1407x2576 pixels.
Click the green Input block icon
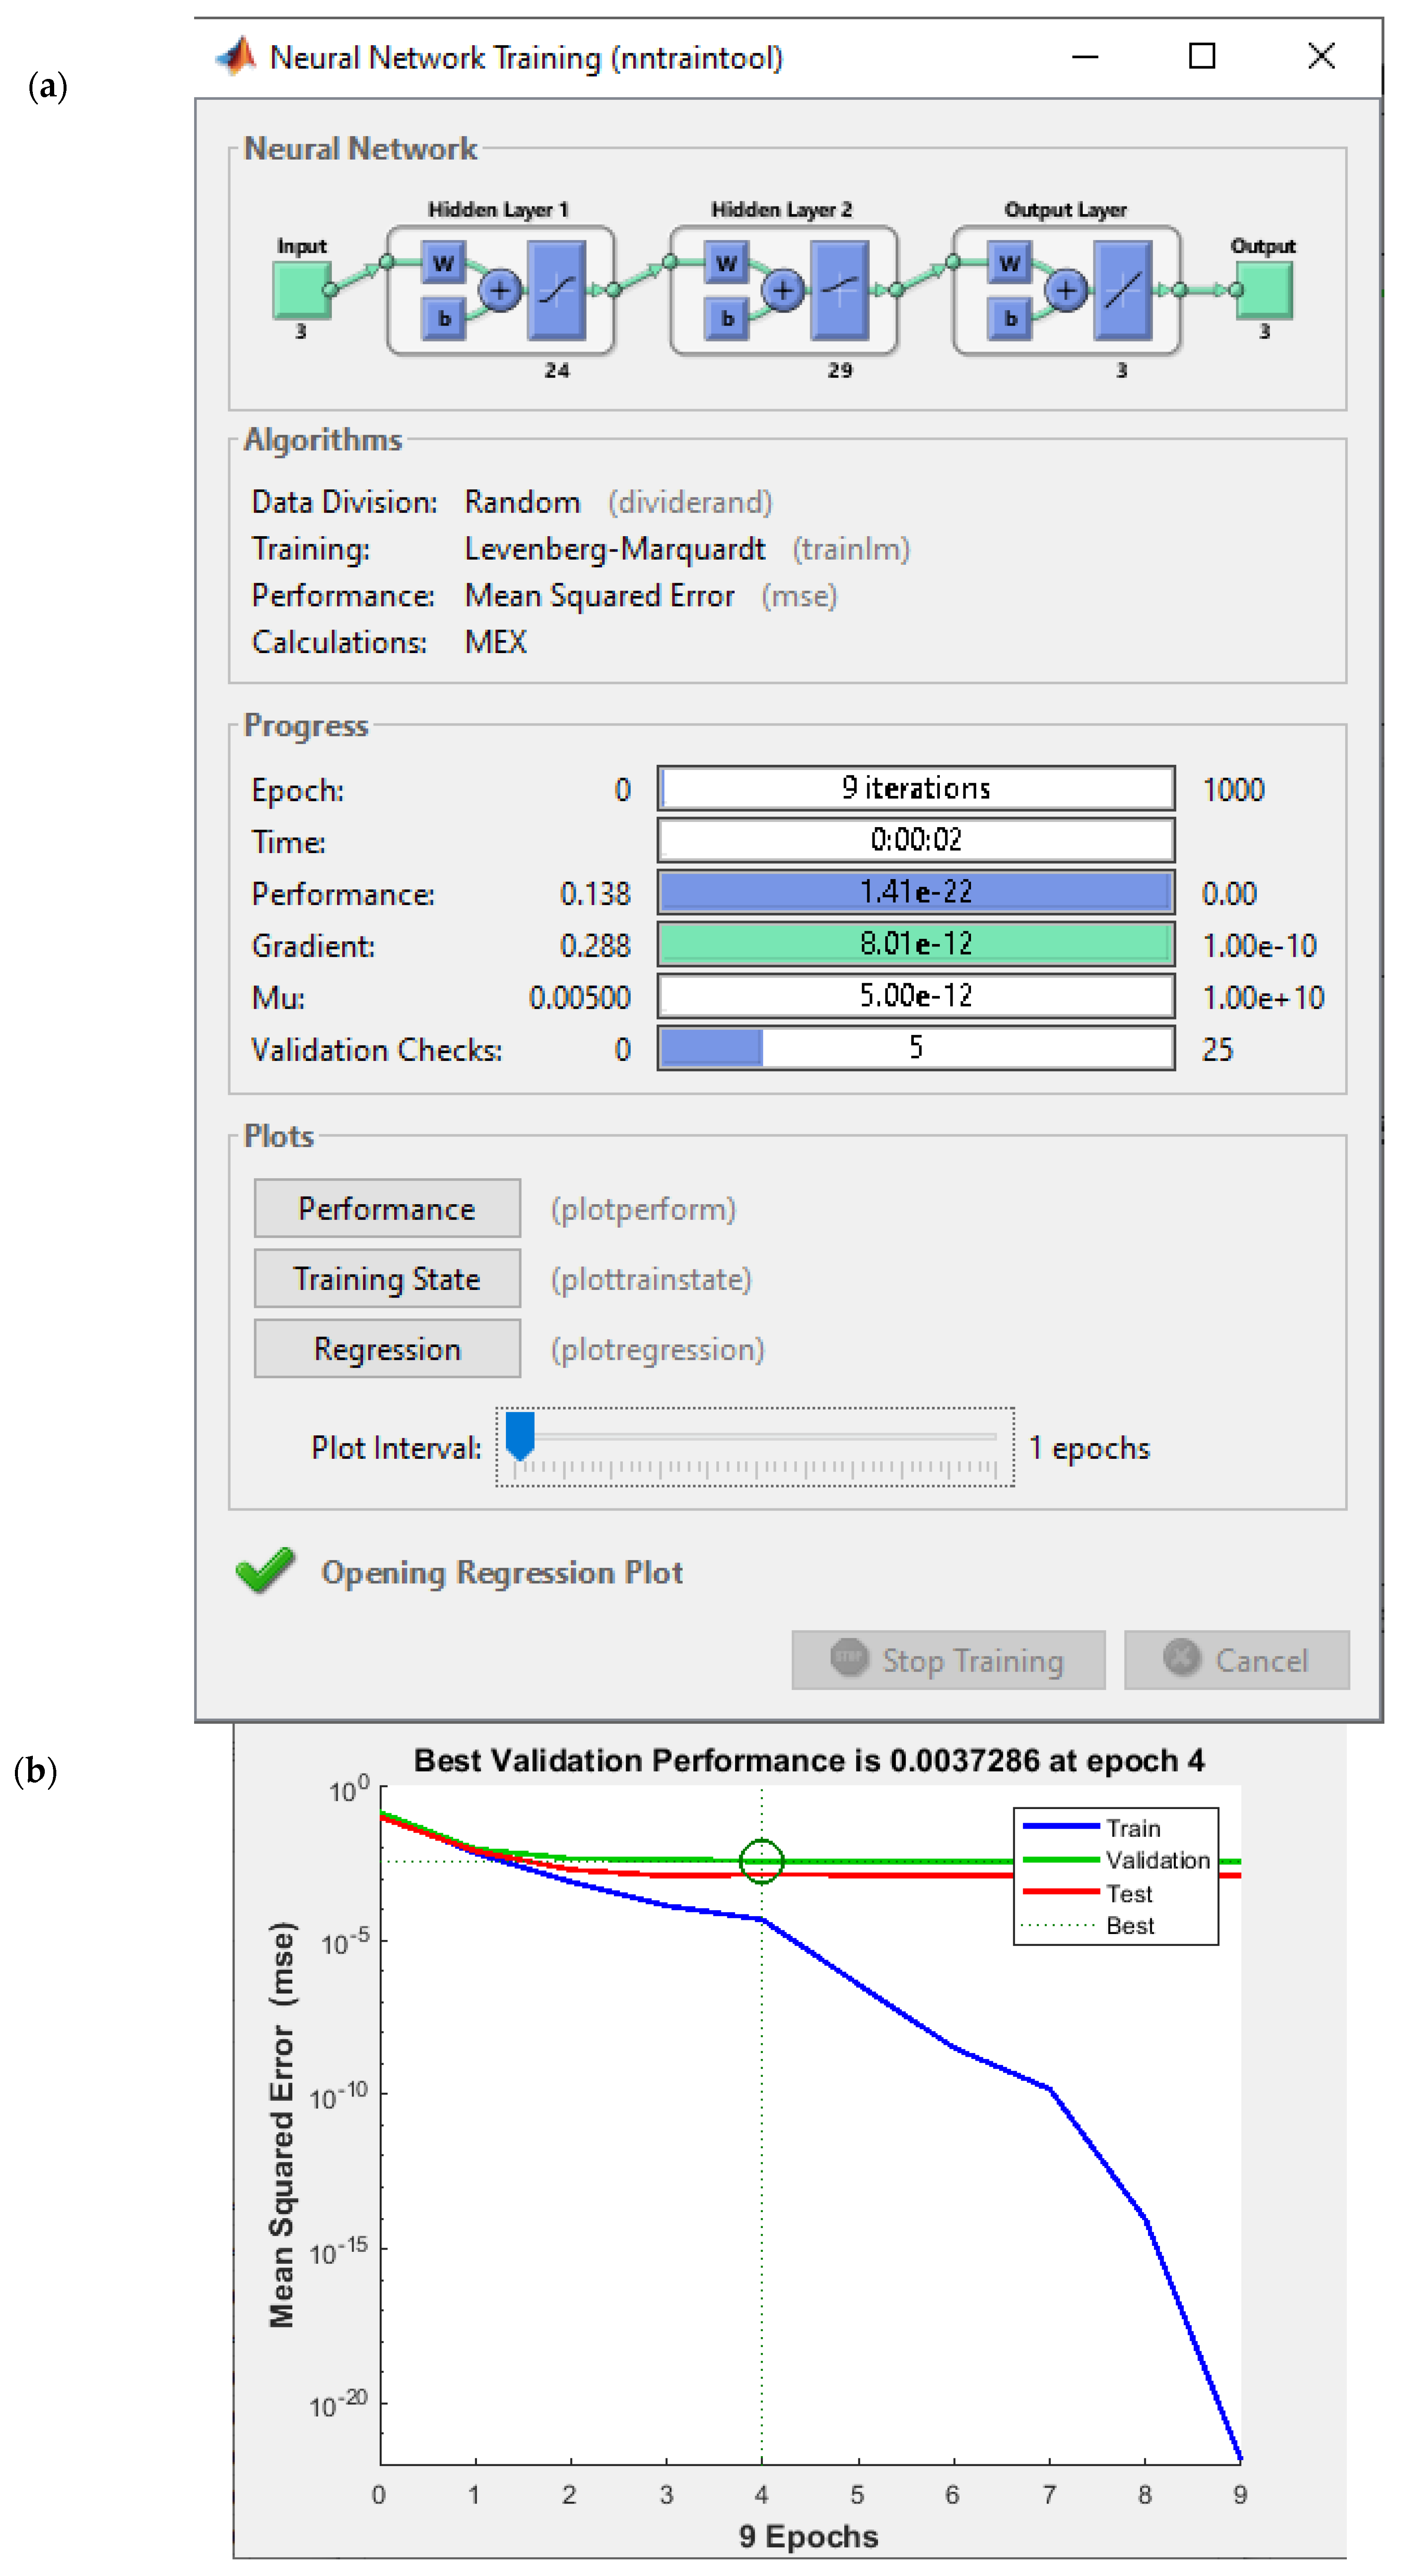(301, 291)
